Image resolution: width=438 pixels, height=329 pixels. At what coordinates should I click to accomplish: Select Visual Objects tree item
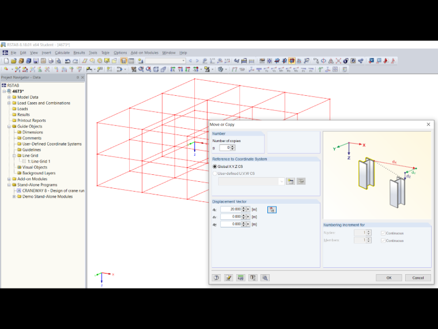pyautogui.click(x=35, y=167)
